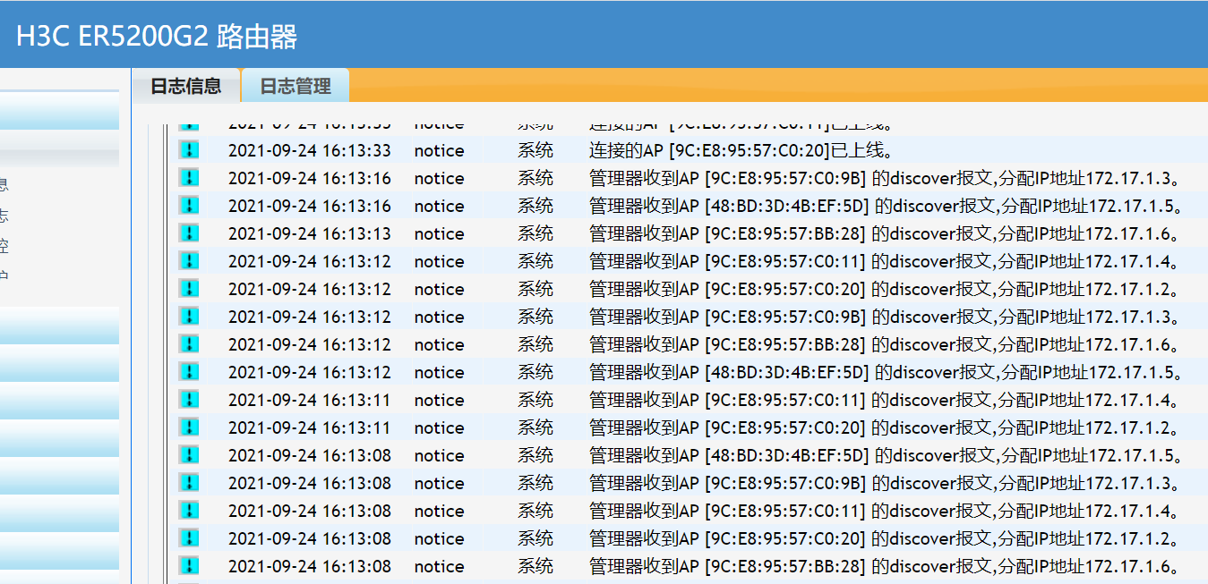This screenshot has height=584, width=1208.
Task: Click 系统 cell in the 16:13:08 BB:28 row
Action: tap(535, 566)
